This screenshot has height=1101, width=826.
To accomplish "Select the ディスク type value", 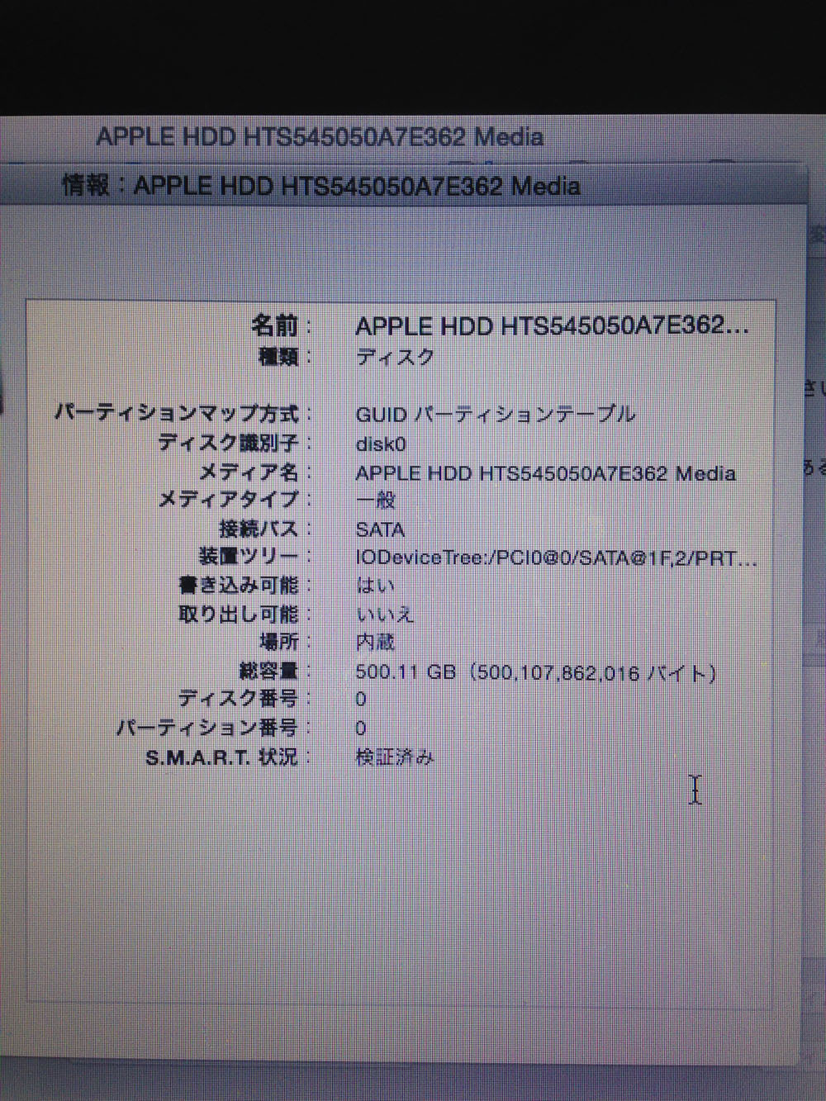I will pos(395,357).
